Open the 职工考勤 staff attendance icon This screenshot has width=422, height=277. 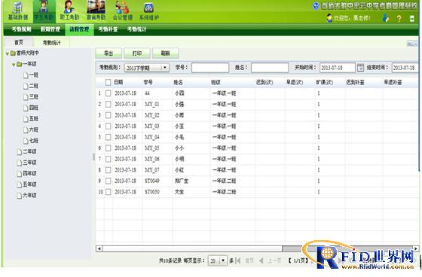[69, 8]
